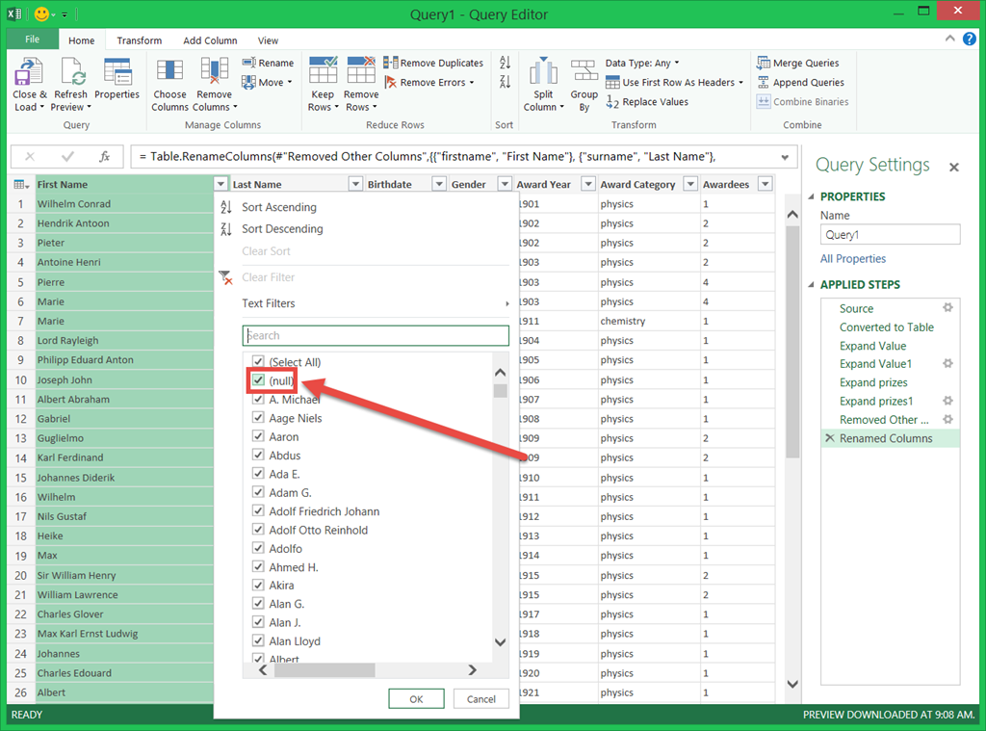The image size is (986, 731).
Task: Open settings gear for Source step
Action: click(x=947, y=308)
